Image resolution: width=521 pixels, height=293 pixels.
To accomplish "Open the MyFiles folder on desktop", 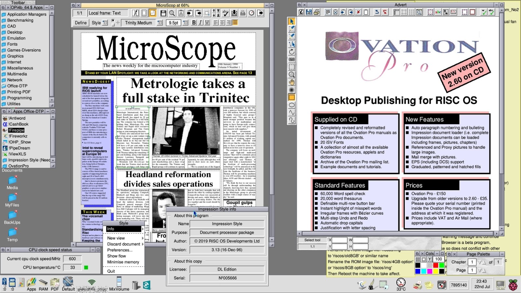I will coord(12,200).
